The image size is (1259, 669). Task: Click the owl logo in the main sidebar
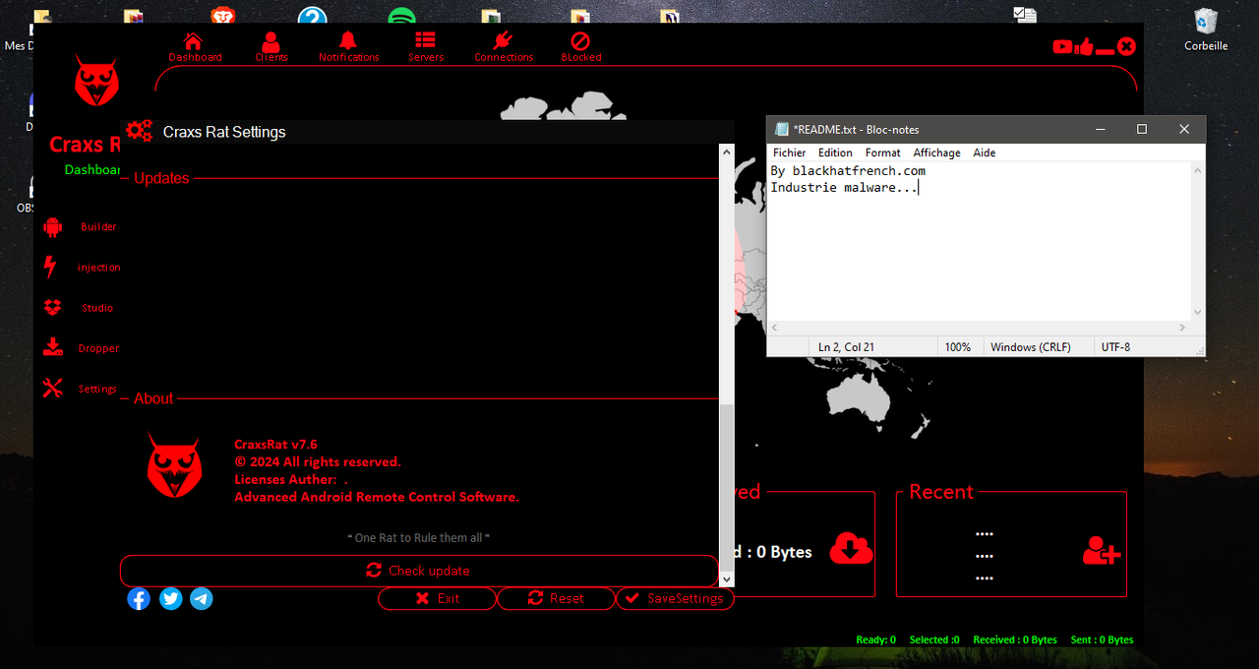coord(96,81)
